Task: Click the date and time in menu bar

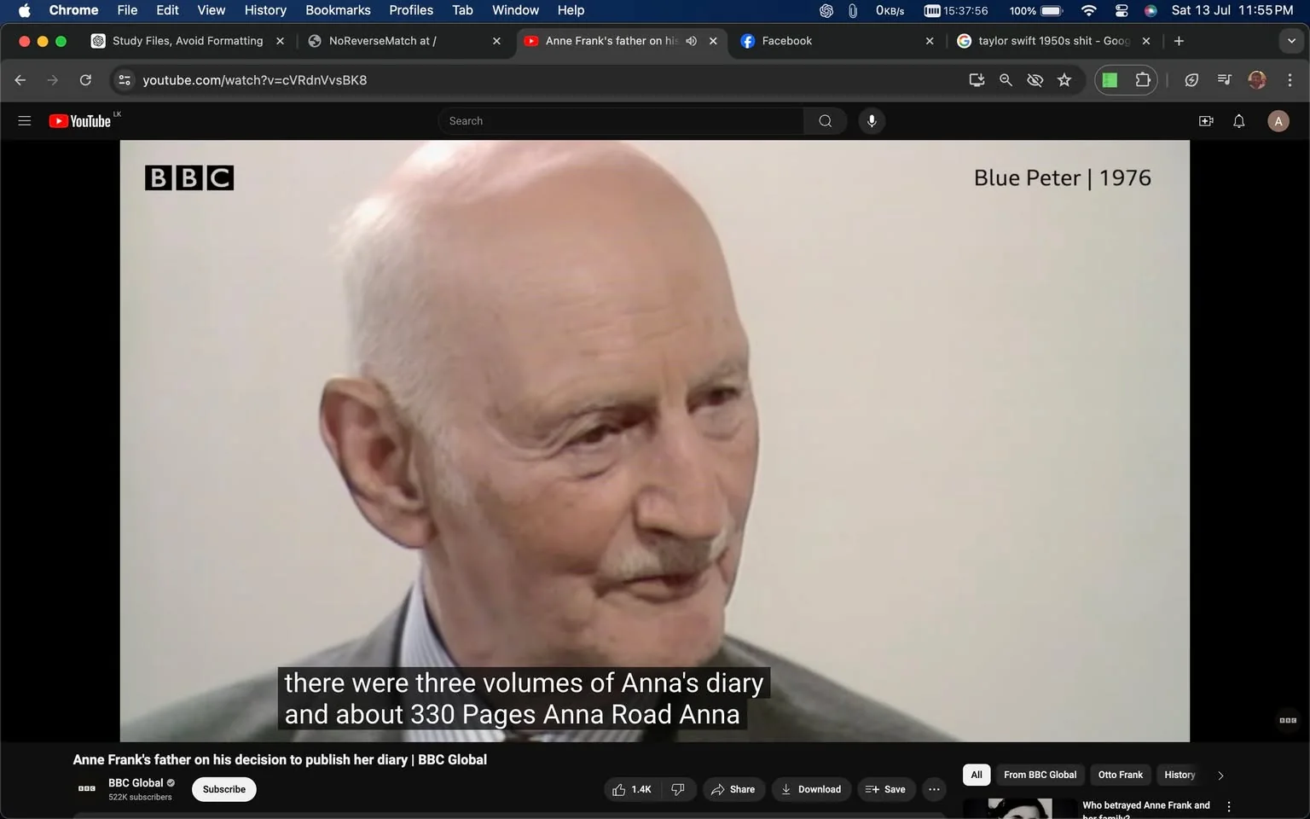Action: 1232,10
